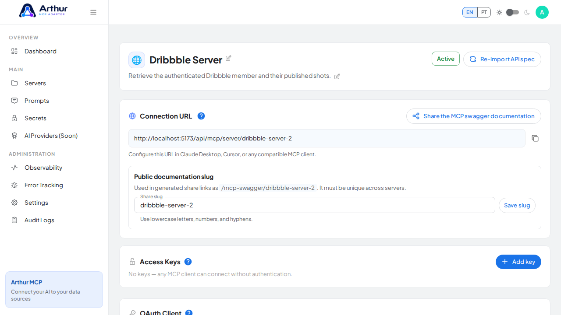Click the connection URL field
The width and height of the screenshot is (561, 315).
327,138
